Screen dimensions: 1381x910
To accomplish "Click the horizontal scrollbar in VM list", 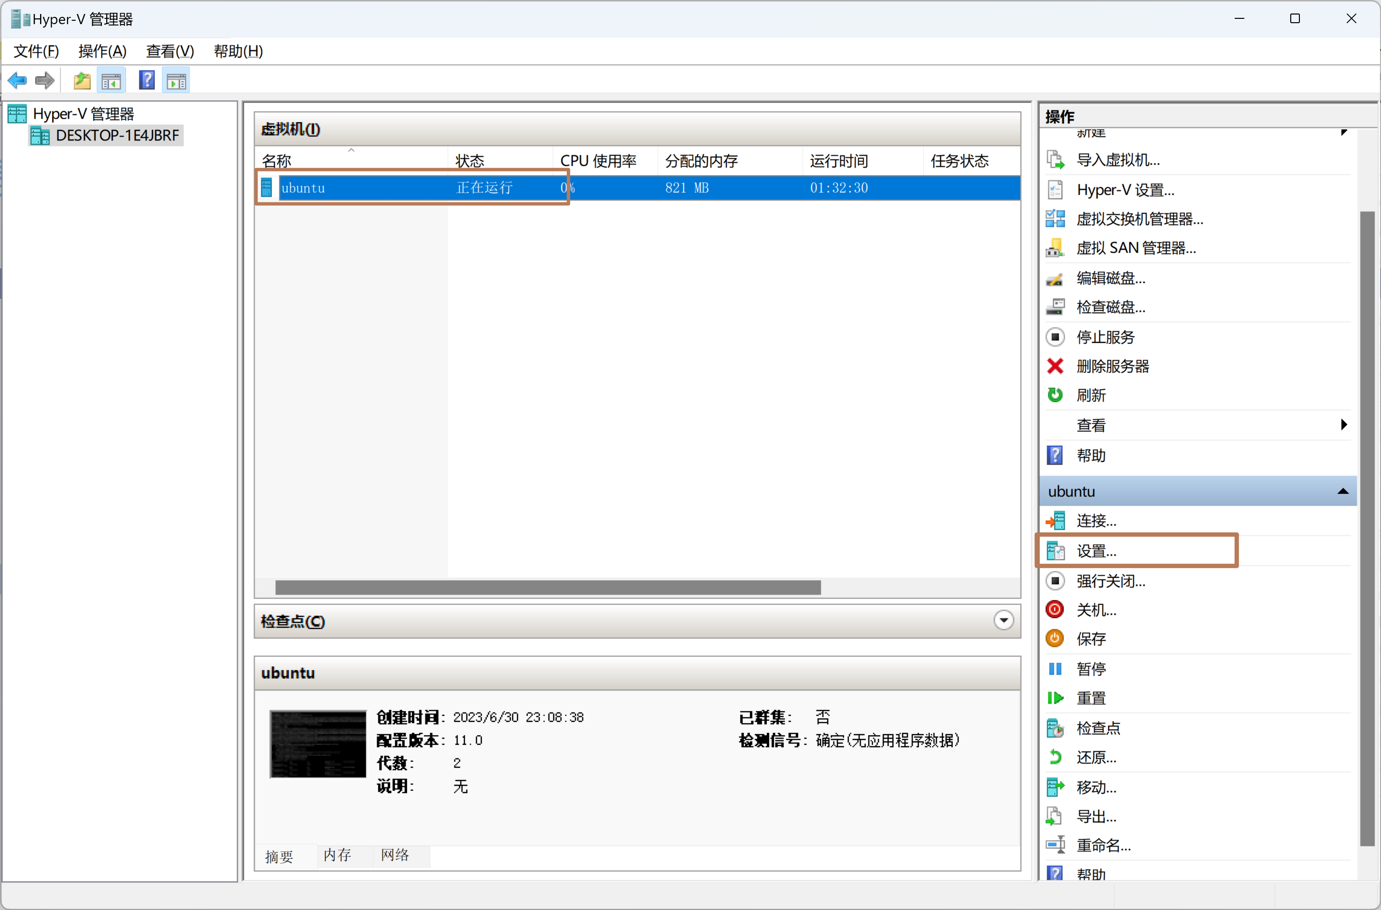I will coord(548,588).
